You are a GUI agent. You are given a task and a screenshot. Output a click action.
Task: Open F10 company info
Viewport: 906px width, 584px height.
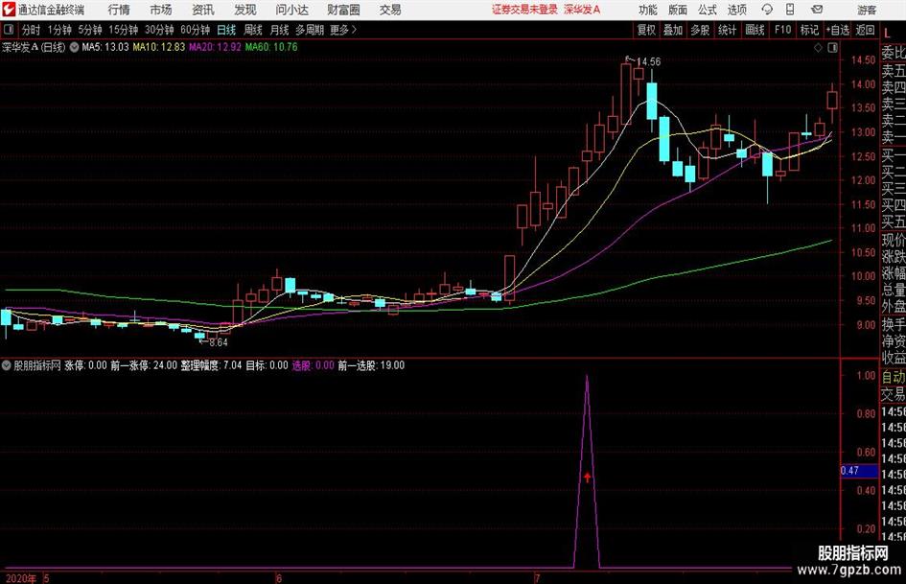click(782, 30)
